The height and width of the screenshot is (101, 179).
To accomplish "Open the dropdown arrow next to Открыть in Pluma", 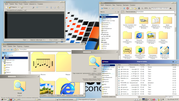I will [19, 7].
